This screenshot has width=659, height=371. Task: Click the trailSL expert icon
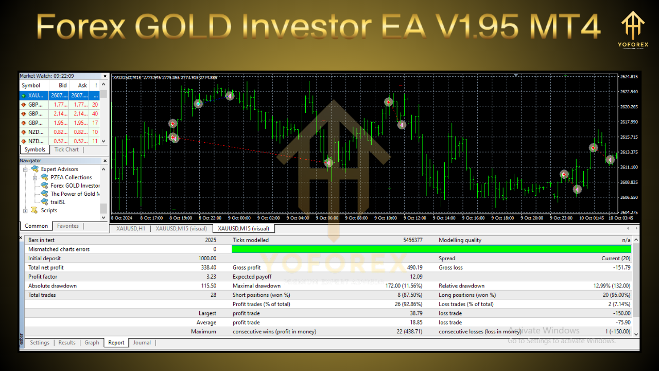click(x=44, y=202)
